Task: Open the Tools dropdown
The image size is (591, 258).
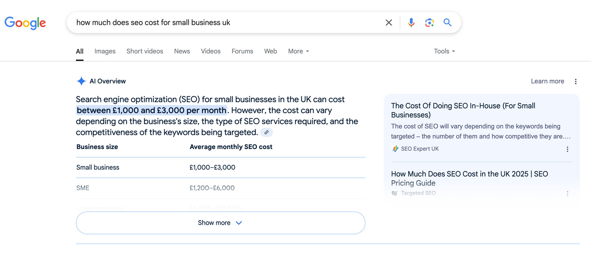Action: click(x=444, y=51)
